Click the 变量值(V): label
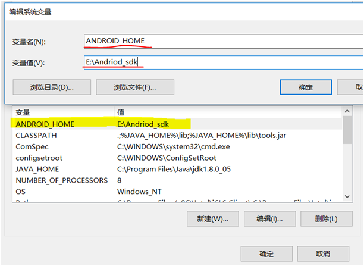Viewport: 364px width, 266px height. pyautogui.click(x=29, y=62)
